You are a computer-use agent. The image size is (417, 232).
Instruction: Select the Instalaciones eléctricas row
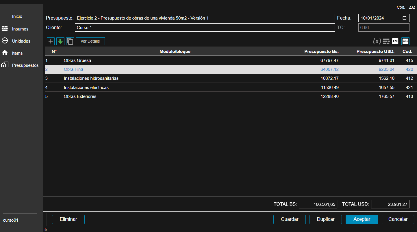86,88
